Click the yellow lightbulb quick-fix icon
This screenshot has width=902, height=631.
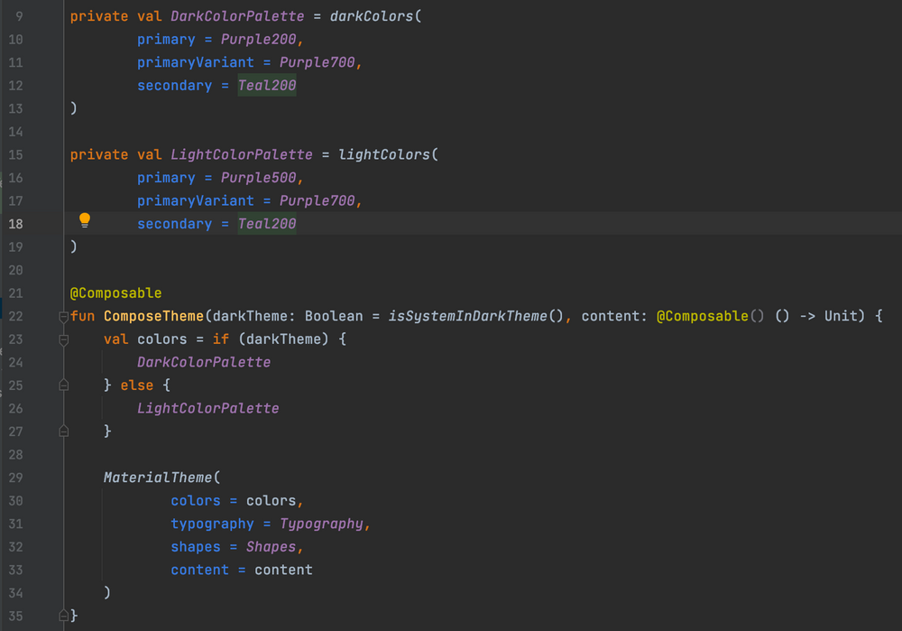pos(85,220)
